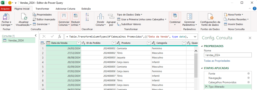Open filter dropdown for ID do Pedido column

(114, 43)
